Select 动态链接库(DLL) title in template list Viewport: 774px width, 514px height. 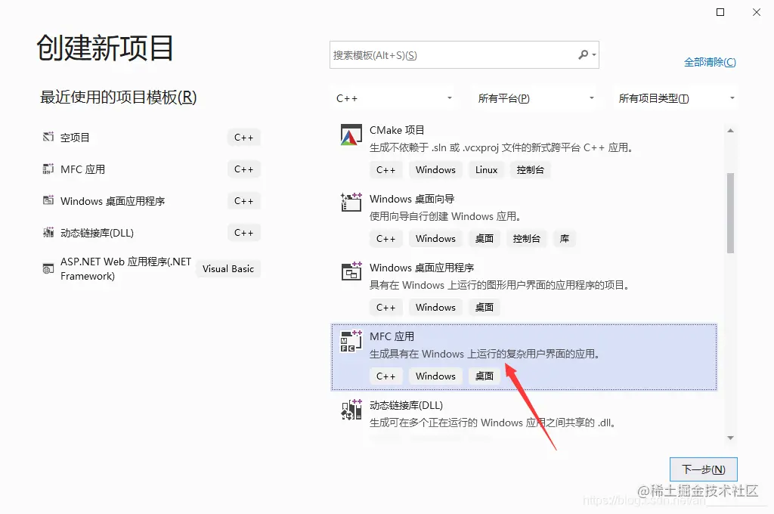coord(406,405)
